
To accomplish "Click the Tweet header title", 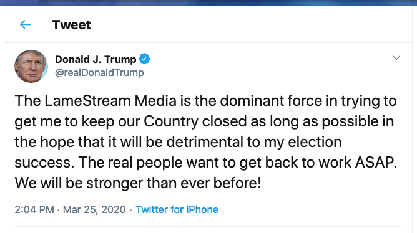I will (72, 25).
